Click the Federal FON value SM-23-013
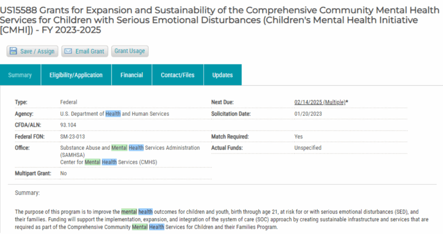The width and height of the screenshot is (443, 234). tap(72, 136)
